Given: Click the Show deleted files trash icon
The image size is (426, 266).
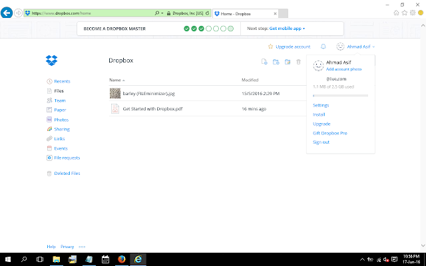Looking at the screenshot, I should tap(298, 62).
